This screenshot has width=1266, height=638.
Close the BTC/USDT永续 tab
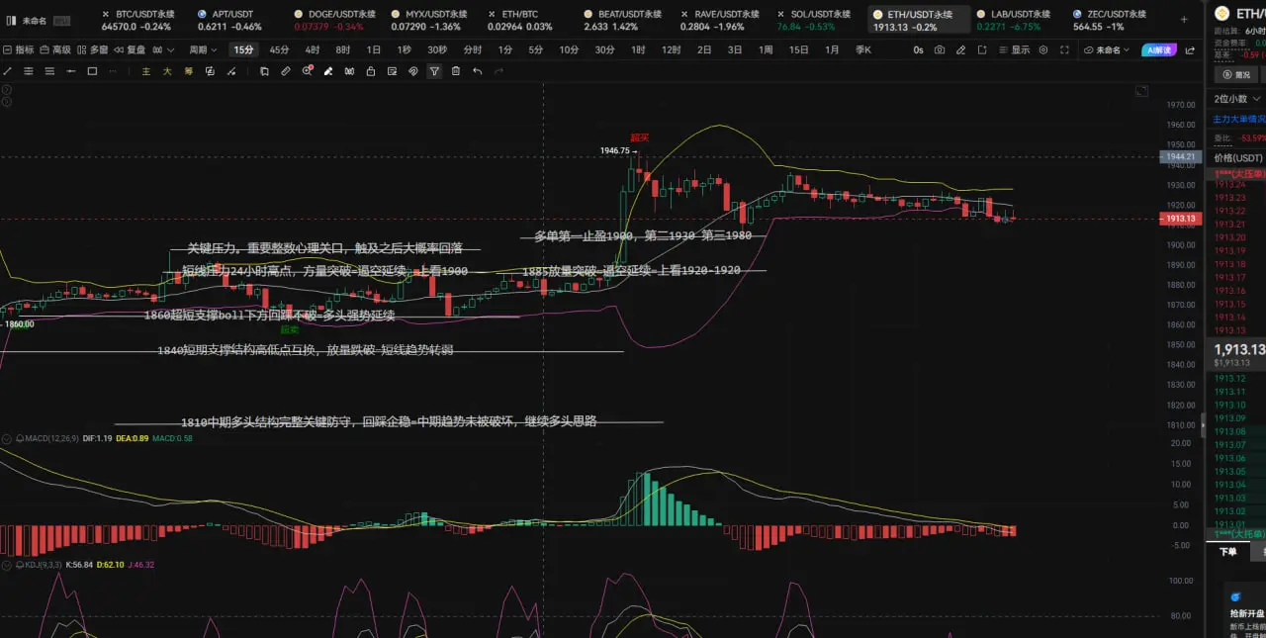pyautogui.click(x=105, y=14)
